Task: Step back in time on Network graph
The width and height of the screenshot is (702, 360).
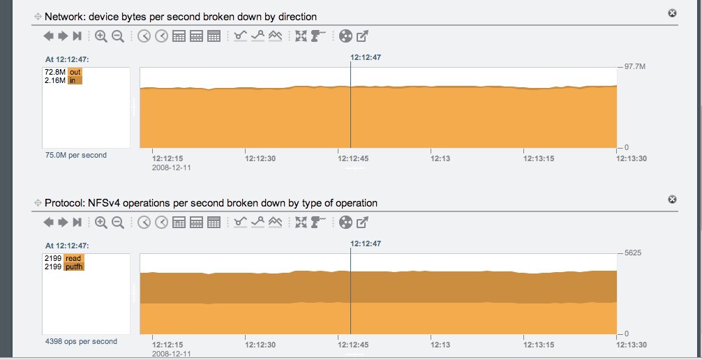Action: tap(49, 36)
